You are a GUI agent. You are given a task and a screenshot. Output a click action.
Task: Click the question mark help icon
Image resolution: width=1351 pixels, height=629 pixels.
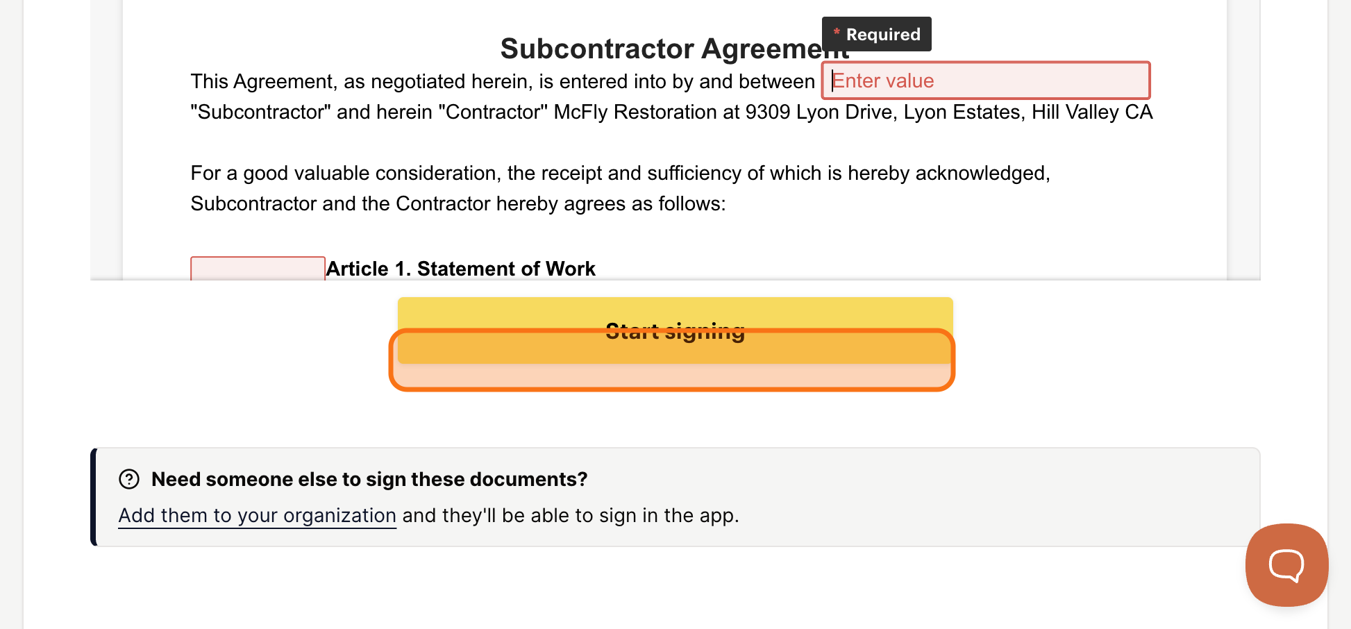pos(129,479)
